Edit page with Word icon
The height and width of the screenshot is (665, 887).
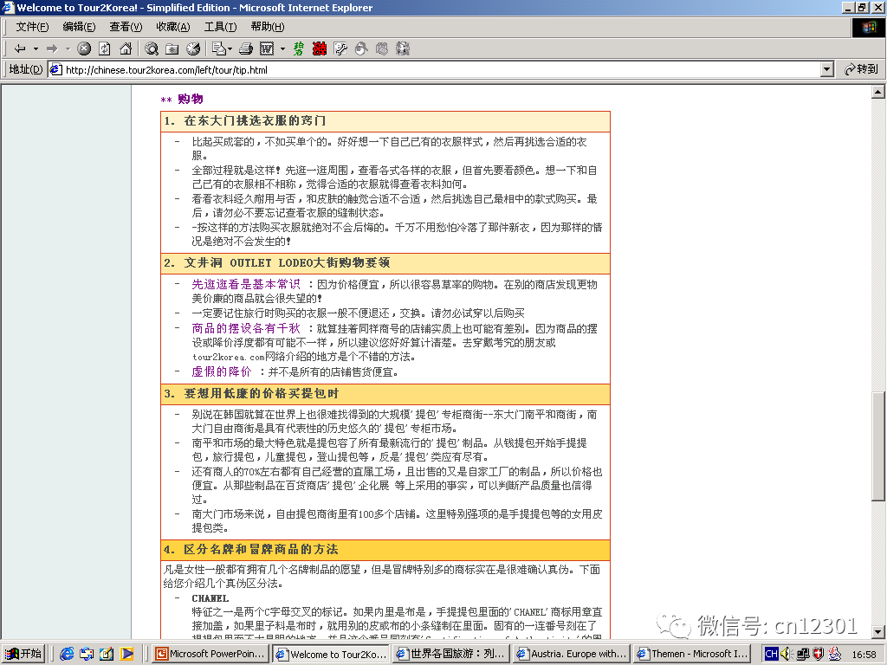click(267, 48)
